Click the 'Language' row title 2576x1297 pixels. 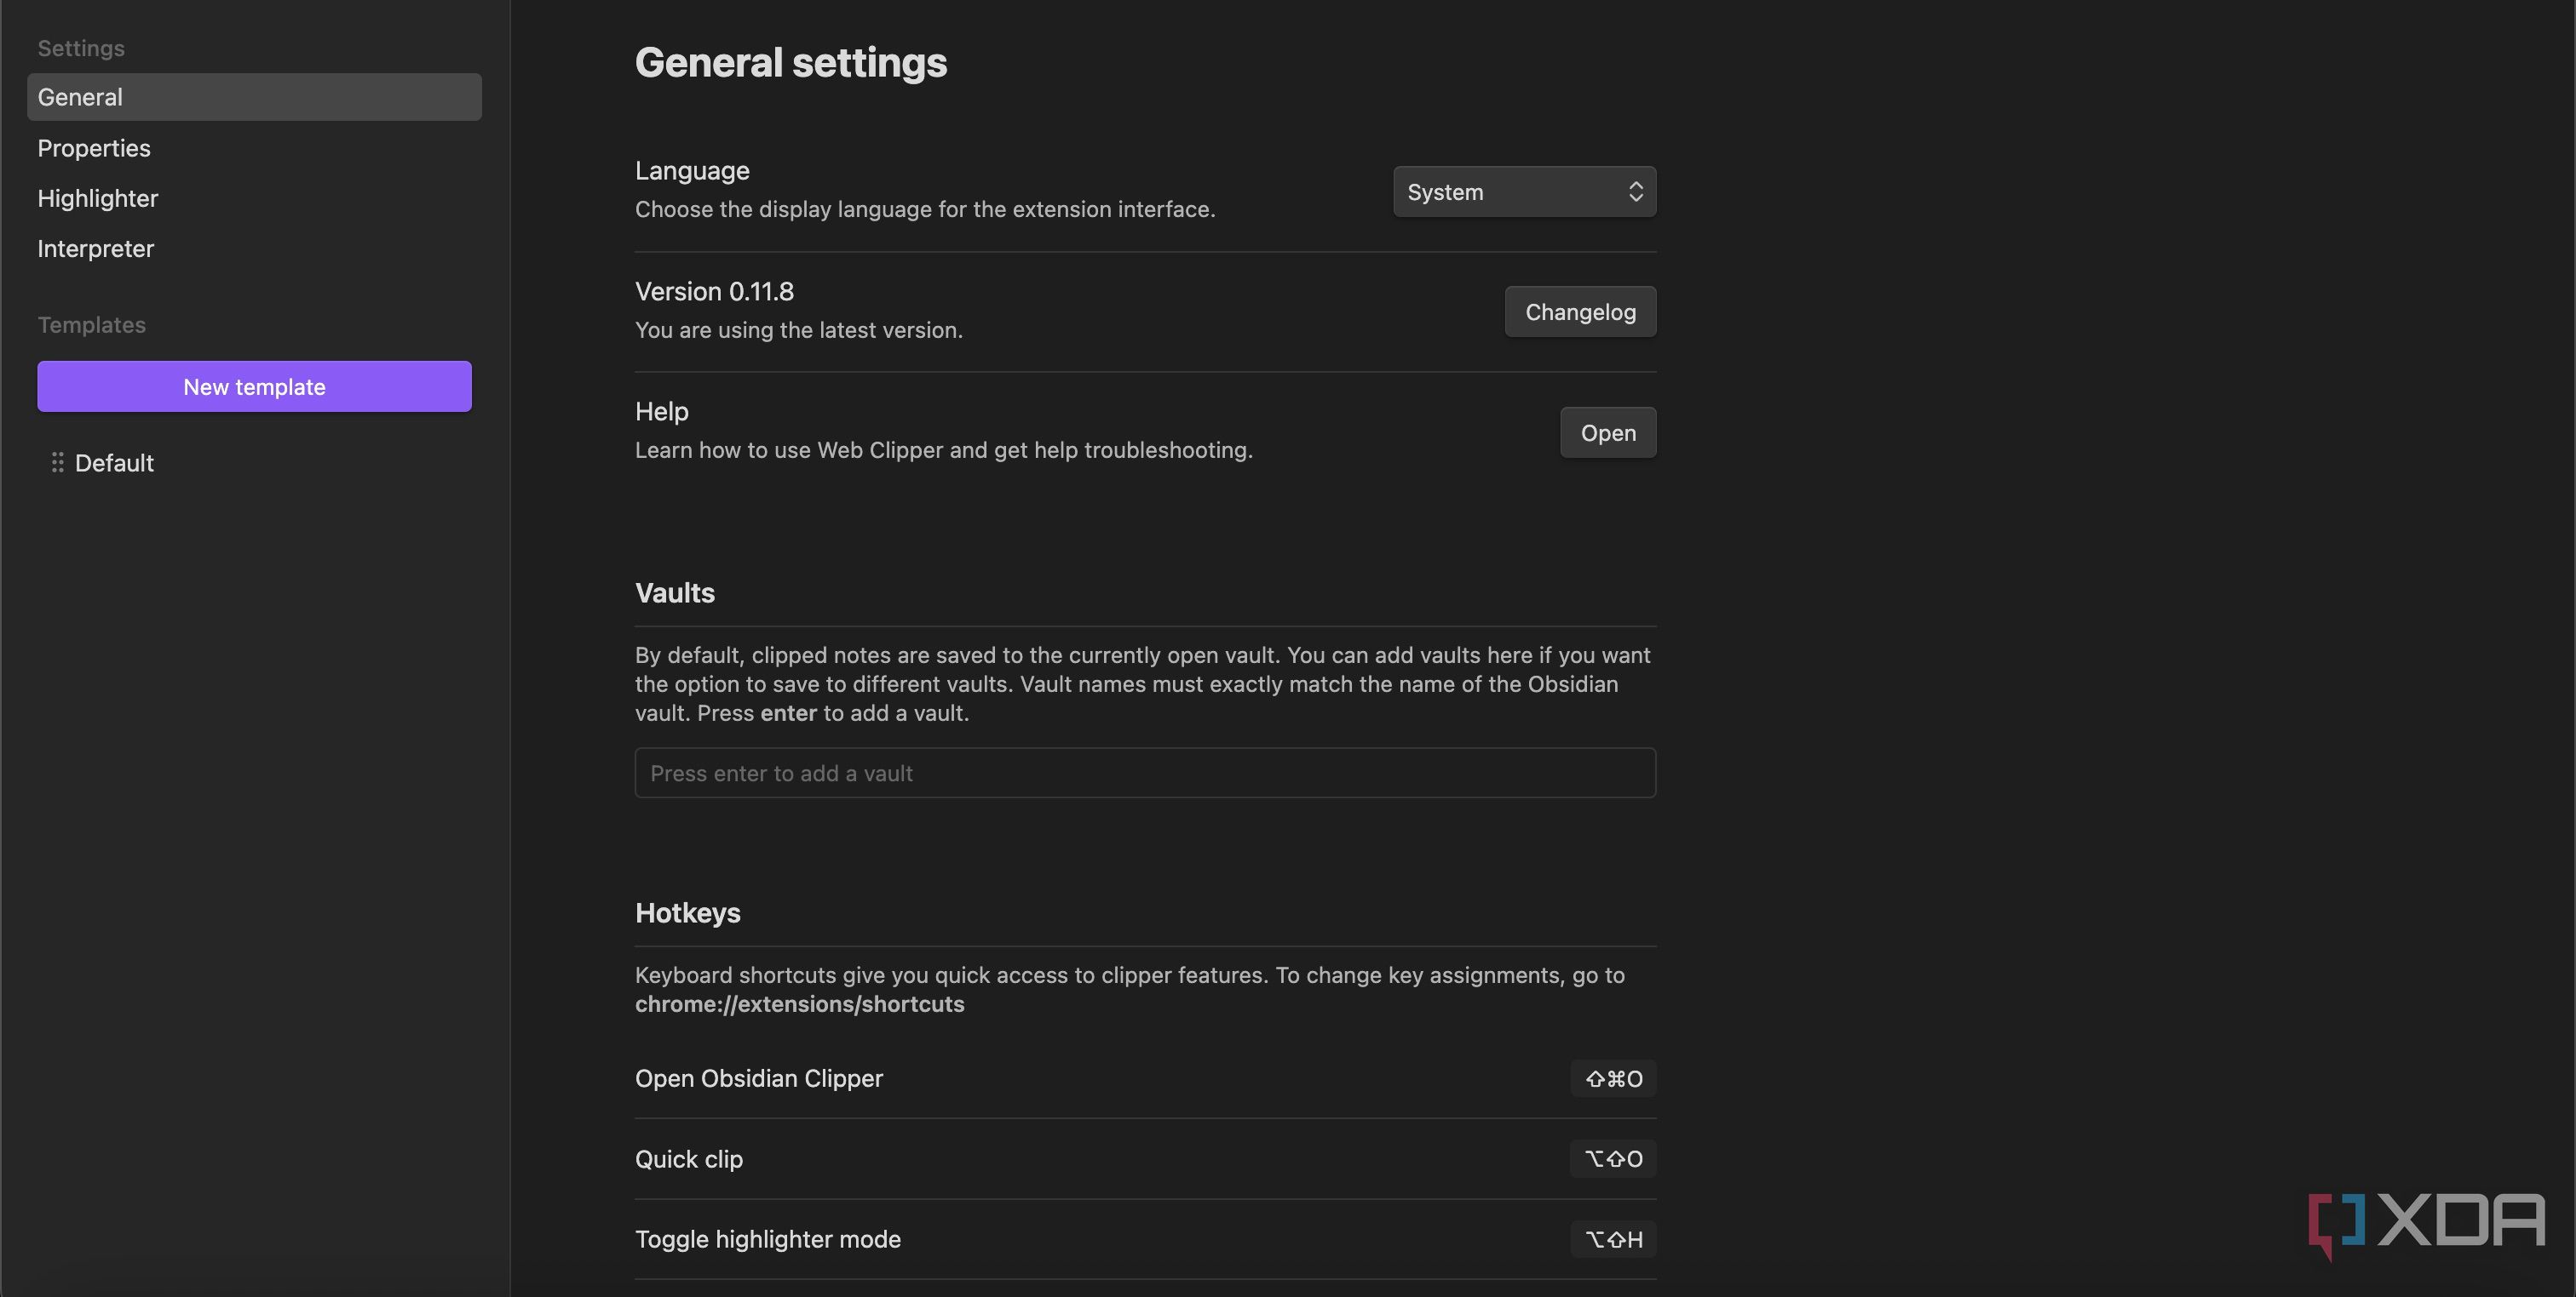[x=692, y=171]
